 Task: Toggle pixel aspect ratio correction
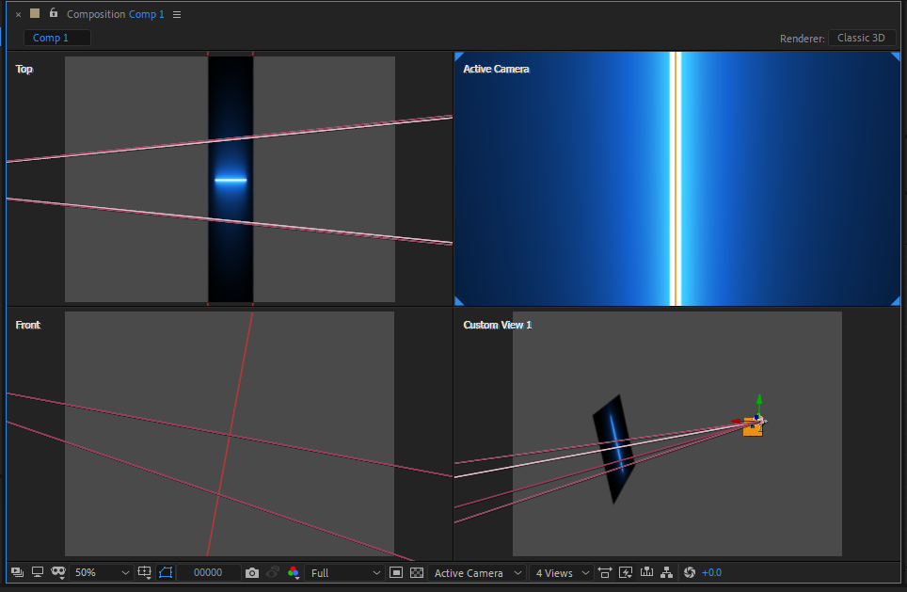[604, 572]
